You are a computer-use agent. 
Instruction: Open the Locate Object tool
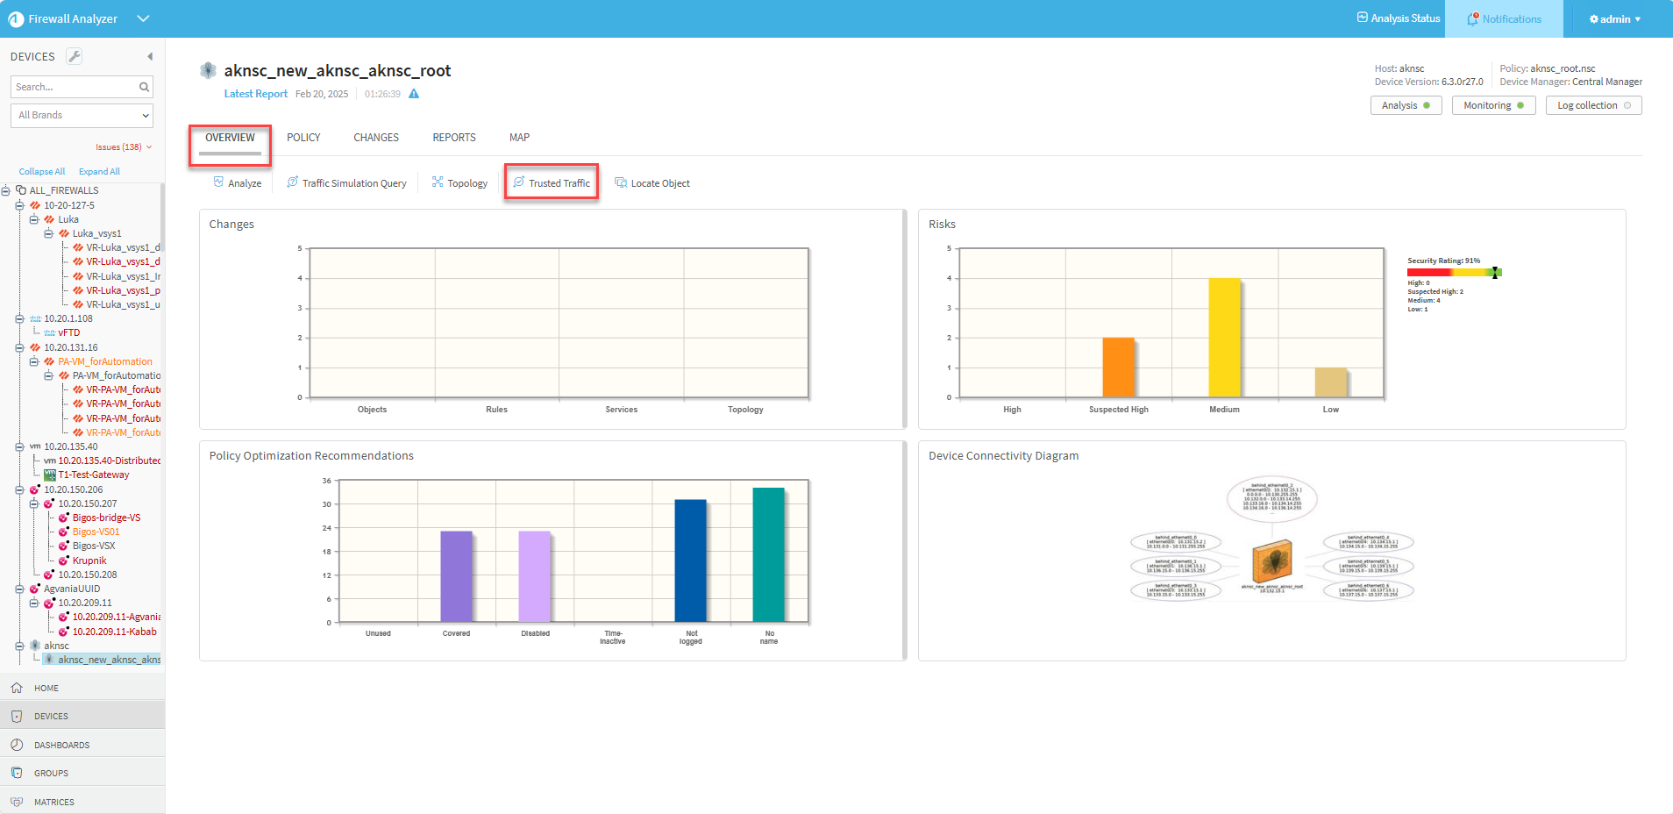point(652,183)
